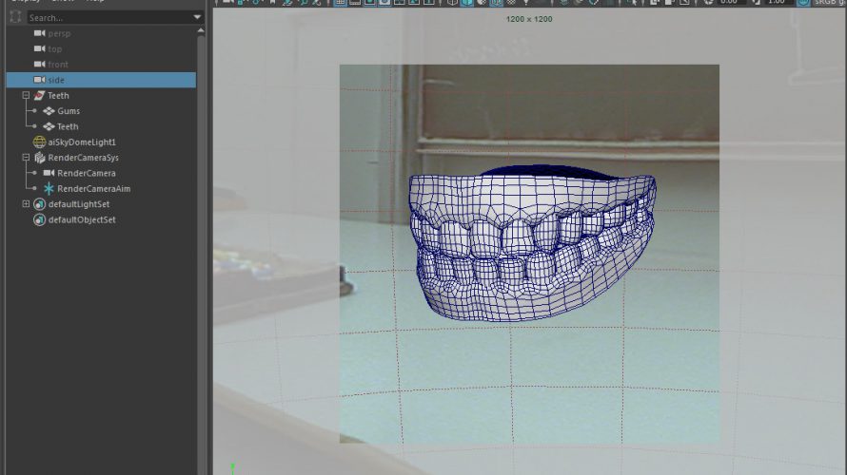The height and width of the screenshot is (475, 847).
Task: Select the top camera entry
Action: point(54,49)
